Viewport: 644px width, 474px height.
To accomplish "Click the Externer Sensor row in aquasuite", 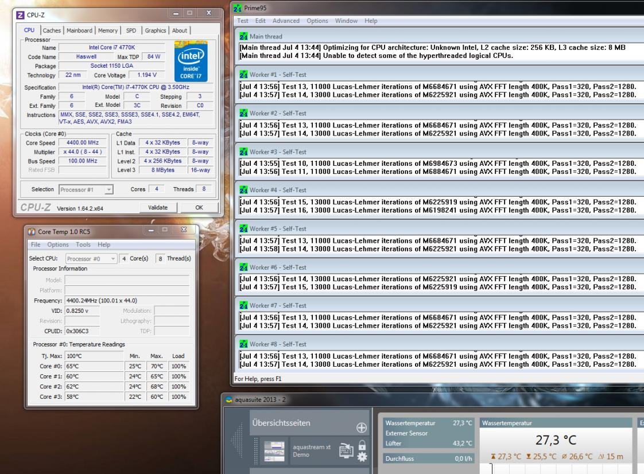I will (429, 433).
